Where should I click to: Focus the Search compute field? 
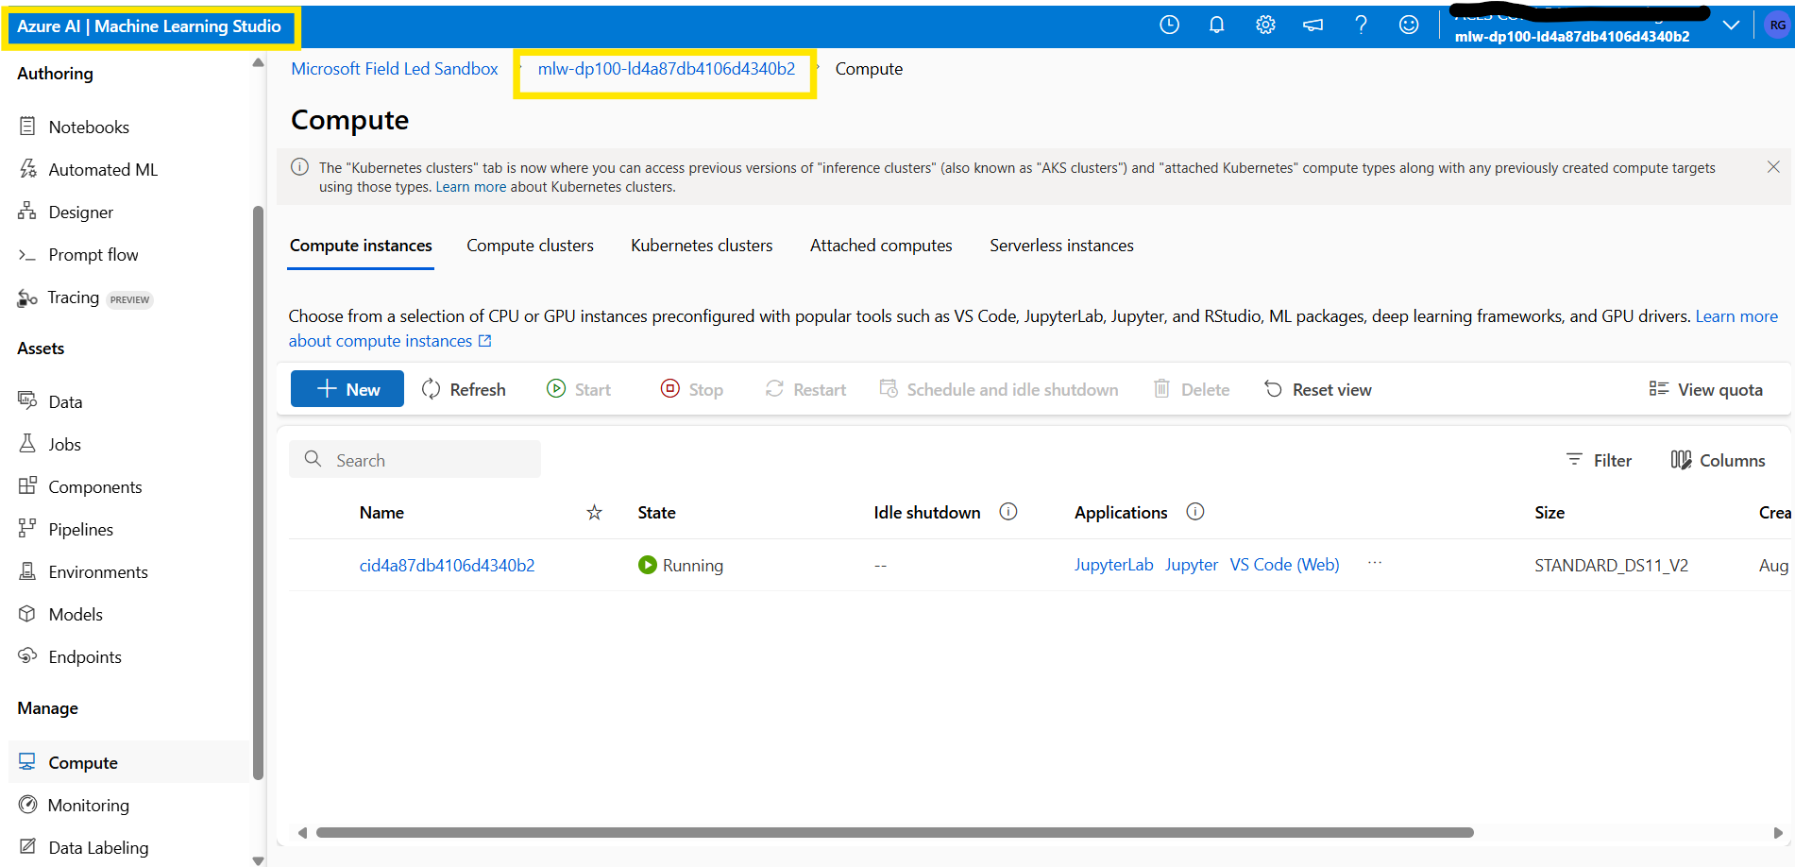tap(415, 460)
